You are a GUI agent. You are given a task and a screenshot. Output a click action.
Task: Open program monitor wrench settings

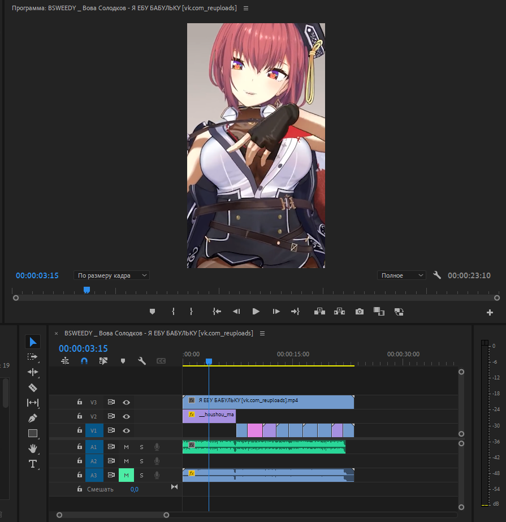click(x=437, y=275)
